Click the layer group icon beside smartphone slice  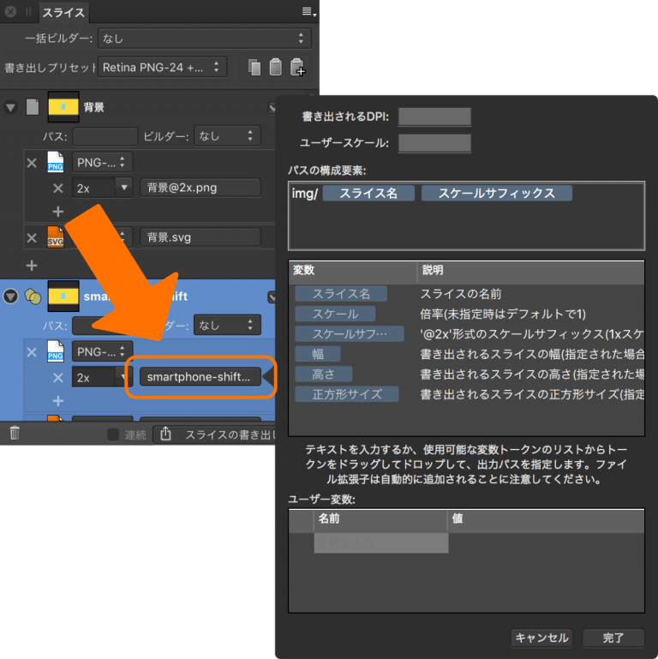coord(33,297)
